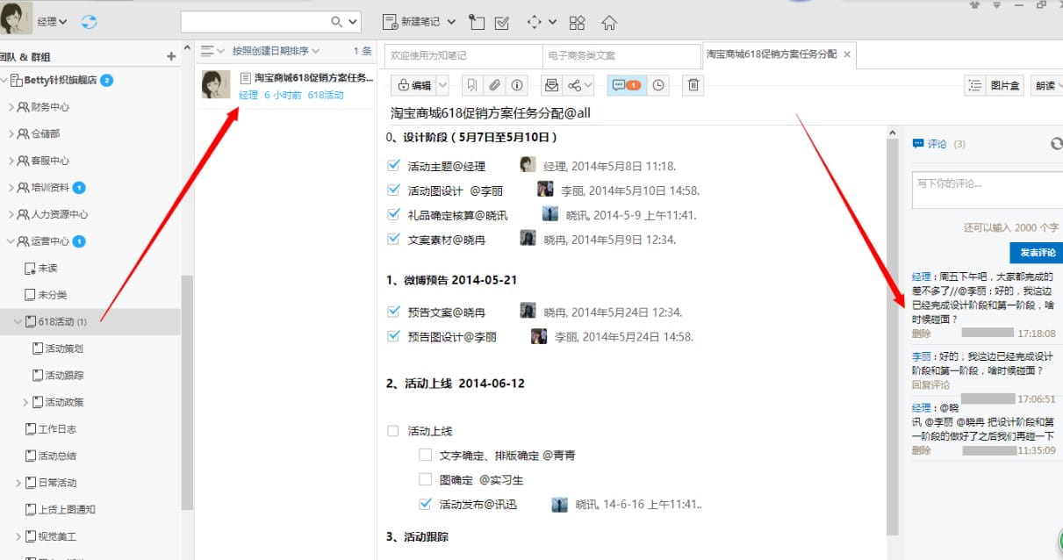Open the new note from template icon

pyautogui.click(x=477, y=22)
